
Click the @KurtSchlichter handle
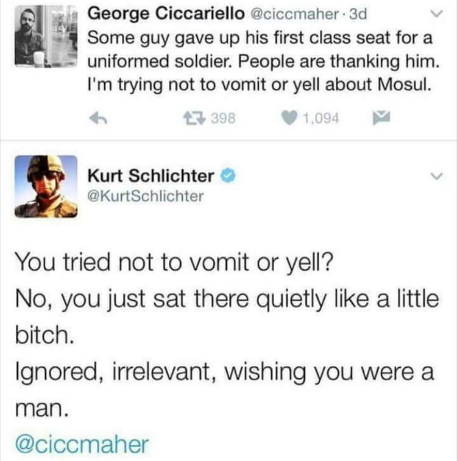145,196
